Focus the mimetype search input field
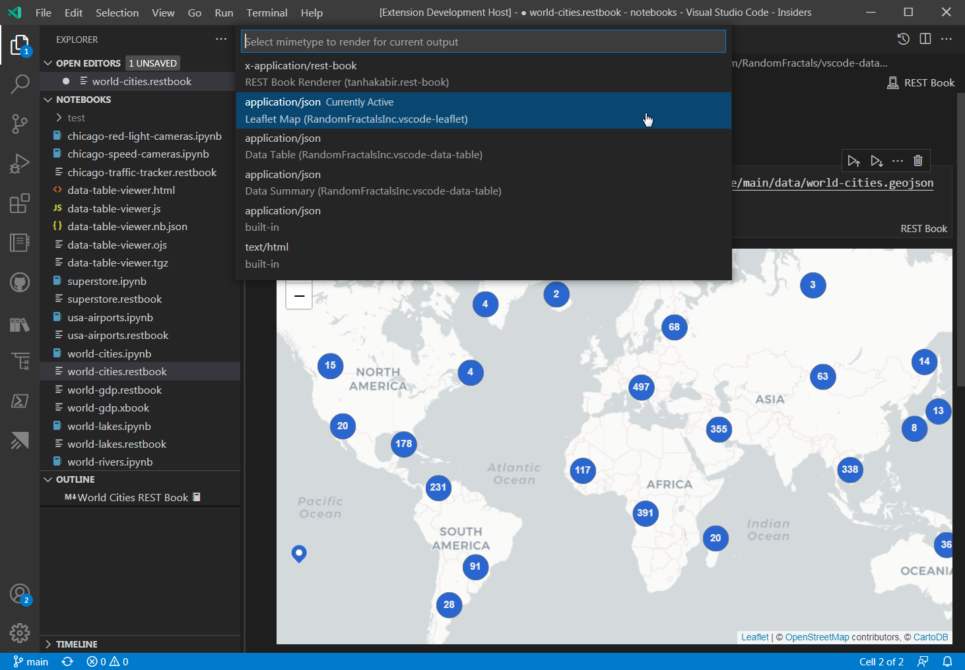The image size is (965, 670). pyautogui.click(x=483, y=42)
